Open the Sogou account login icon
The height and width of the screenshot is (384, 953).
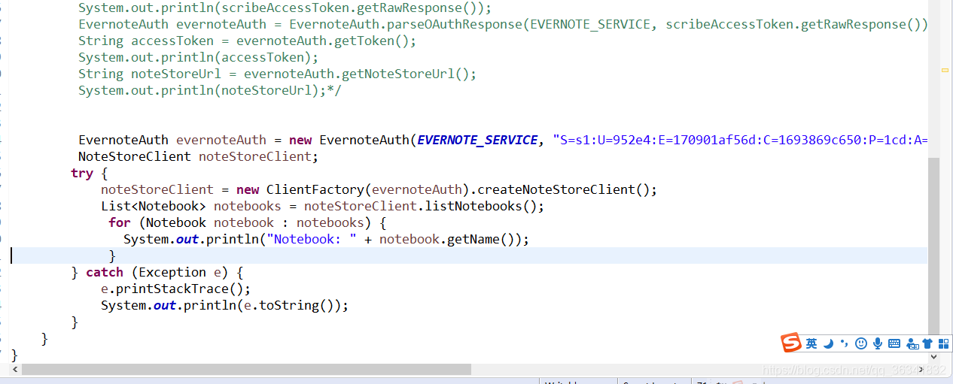click(912, 343)
